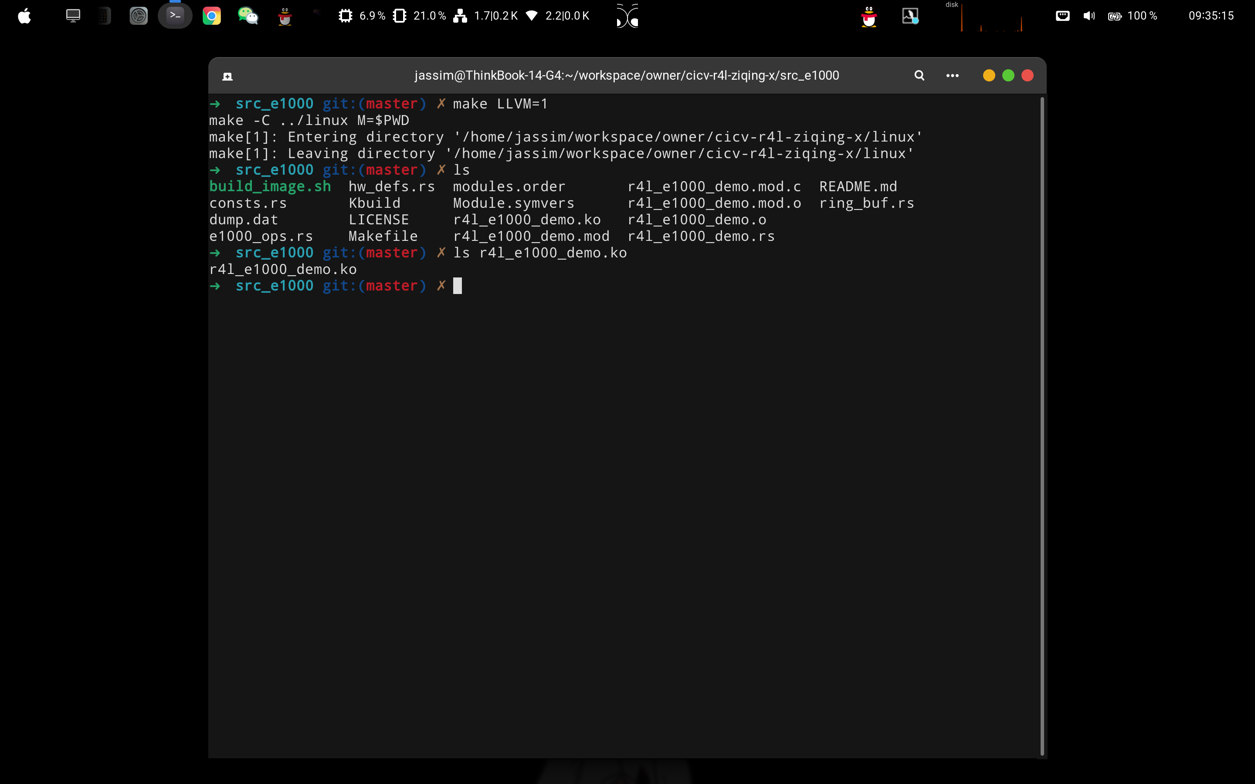
Task: Open the volume speaker indicator
Action: (1089, 16)
